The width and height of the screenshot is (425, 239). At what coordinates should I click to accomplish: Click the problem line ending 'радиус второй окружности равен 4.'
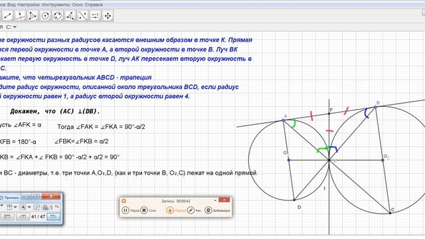pyautogui.click(x=95, y=96)
